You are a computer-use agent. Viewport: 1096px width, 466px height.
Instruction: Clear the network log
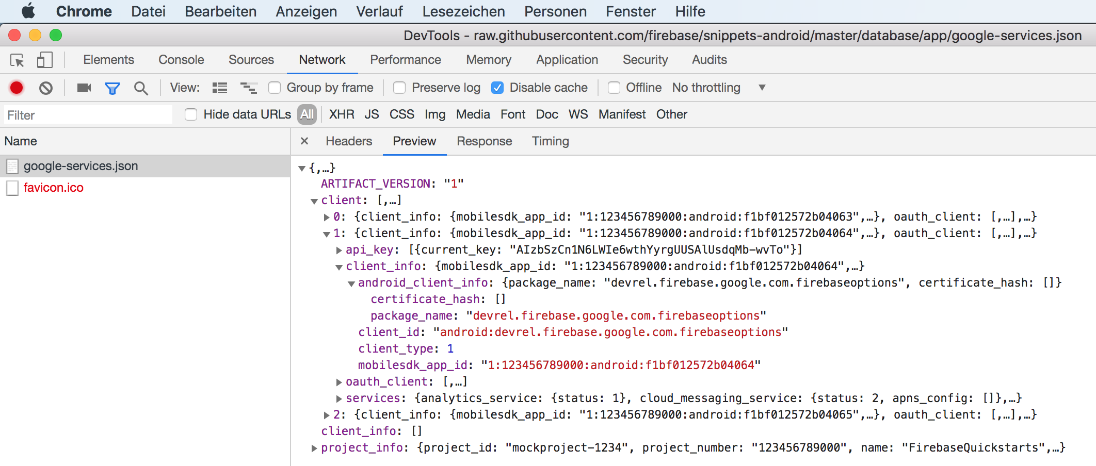[46, 88]
